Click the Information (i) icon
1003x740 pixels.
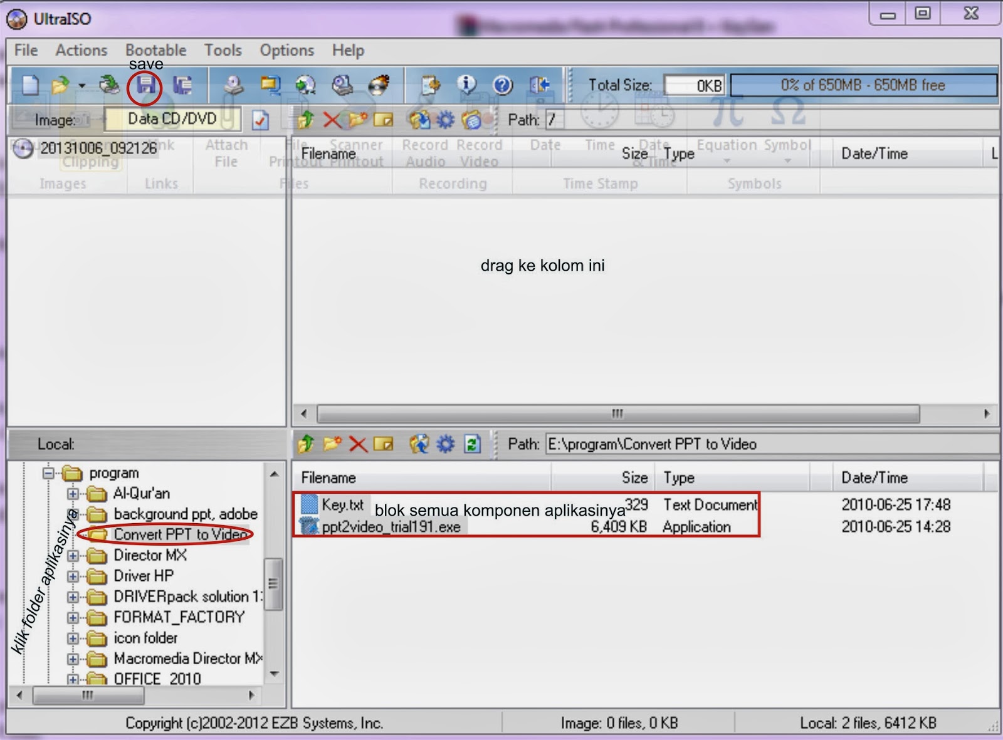coord(466,85)
